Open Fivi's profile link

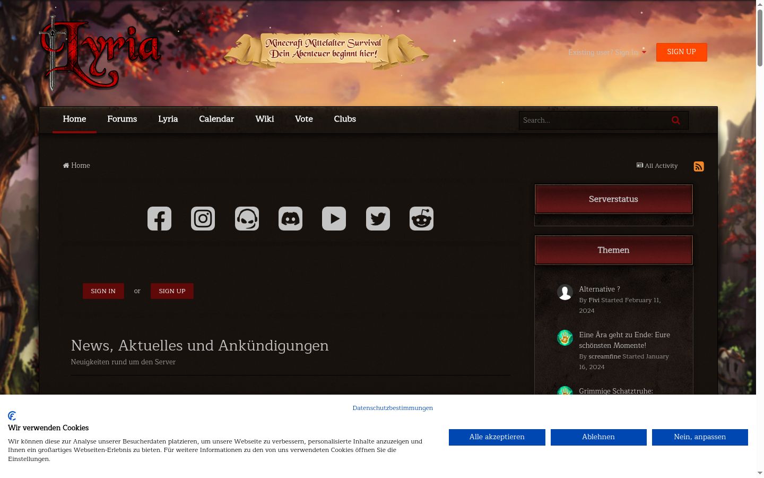[x=594, y=300]
